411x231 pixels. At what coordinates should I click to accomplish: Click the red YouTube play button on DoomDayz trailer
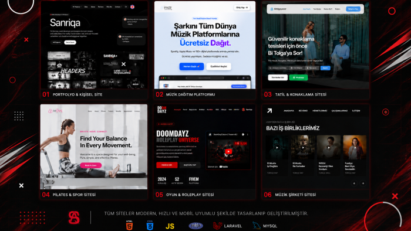tap(228, 151)
